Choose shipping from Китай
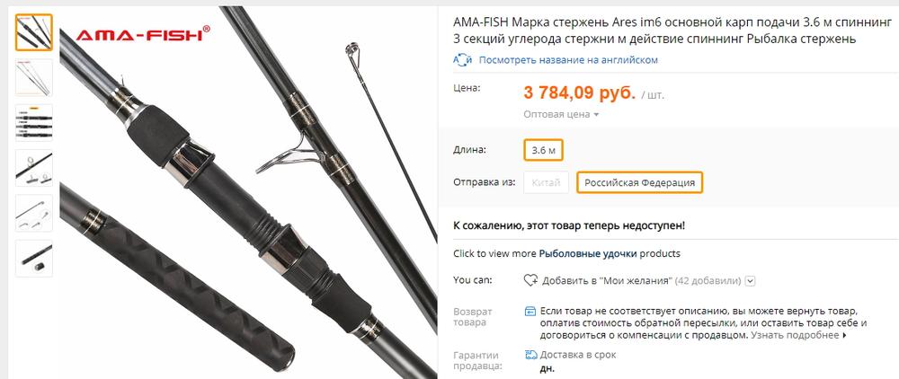This screenshot has height=379, width=899. pos(546,182)
